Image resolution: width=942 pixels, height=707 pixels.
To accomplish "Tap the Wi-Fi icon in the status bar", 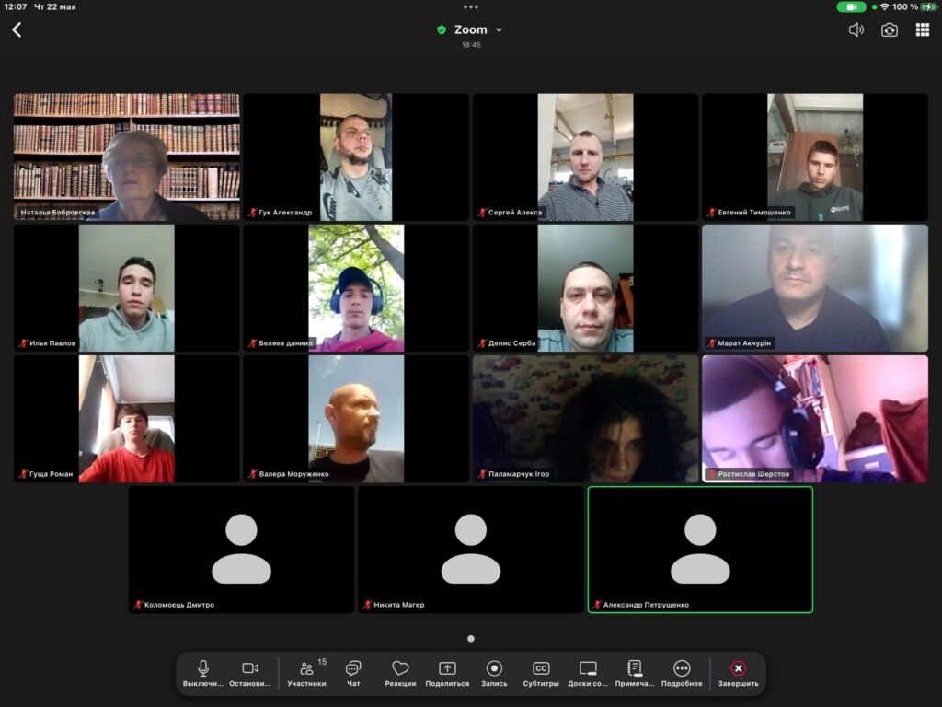I will point(884,6).
